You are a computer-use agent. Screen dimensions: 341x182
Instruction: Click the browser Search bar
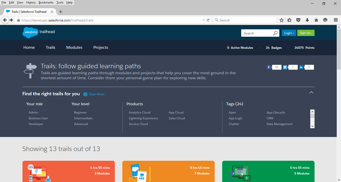pos(245,20)
